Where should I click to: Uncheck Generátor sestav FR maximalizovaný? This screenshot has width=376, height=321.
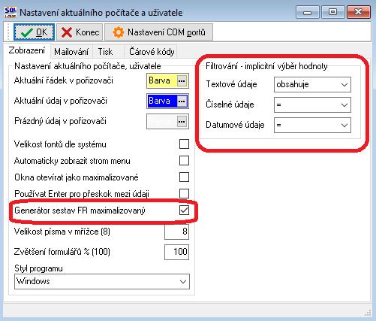point(184,210)
